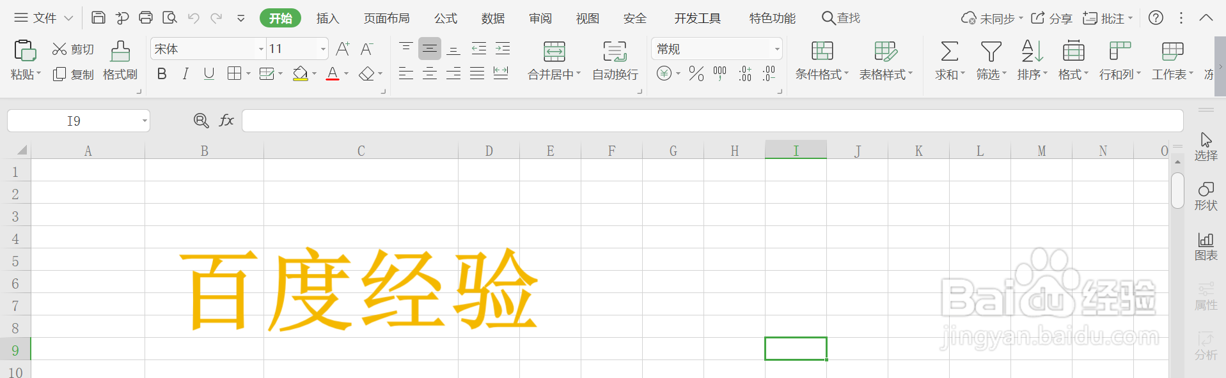1226x378 pixels.
Task: Switch to the Data (数据) tab
Action: 493,19
